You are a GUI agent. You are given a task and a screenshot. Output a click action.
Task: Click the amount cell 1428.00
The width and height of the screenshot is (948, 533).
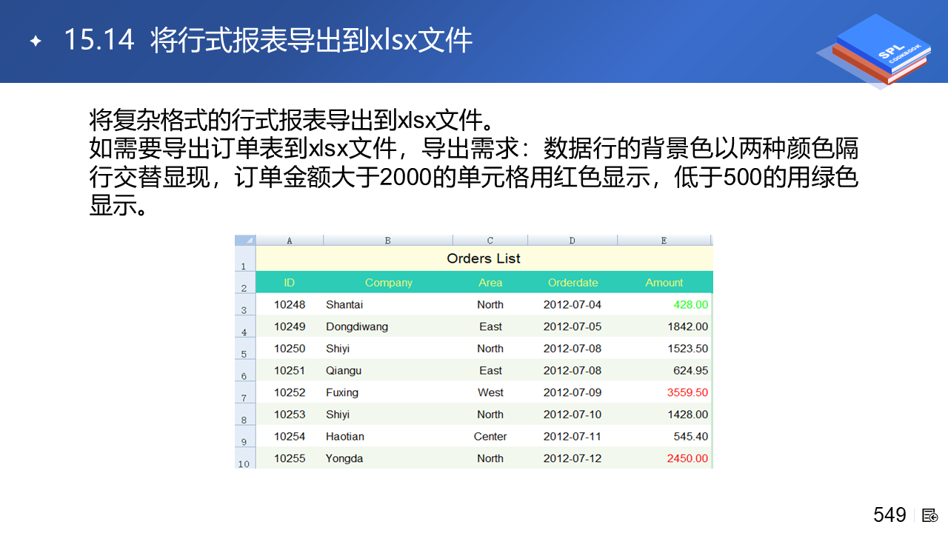pos(664,415)
